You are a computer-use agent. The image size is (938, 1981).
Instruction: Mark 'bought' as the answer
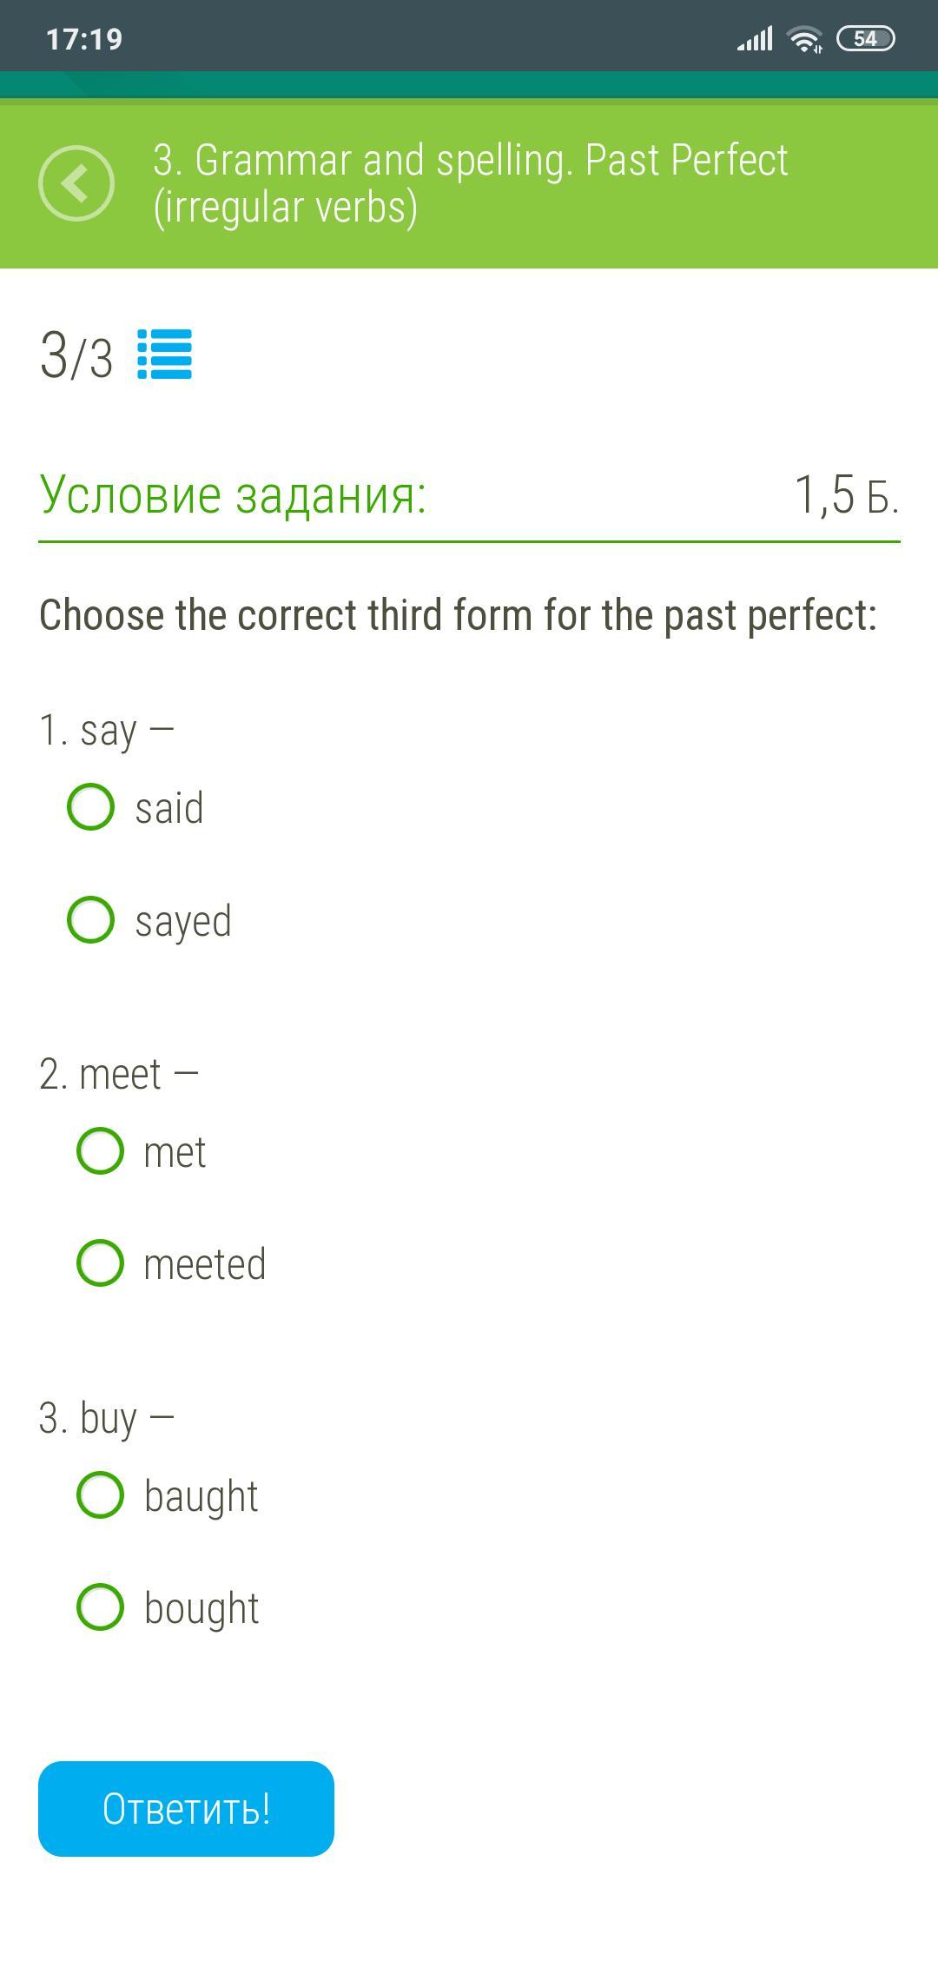(x=101, y=1607)
